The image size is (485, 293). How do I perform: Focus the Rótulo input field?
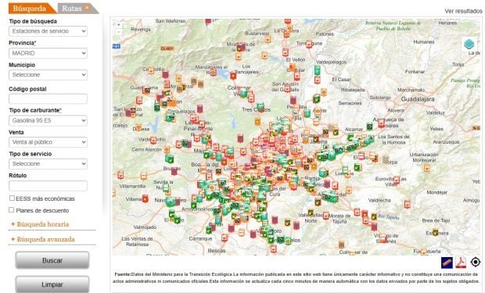click(x=48, y=185)
